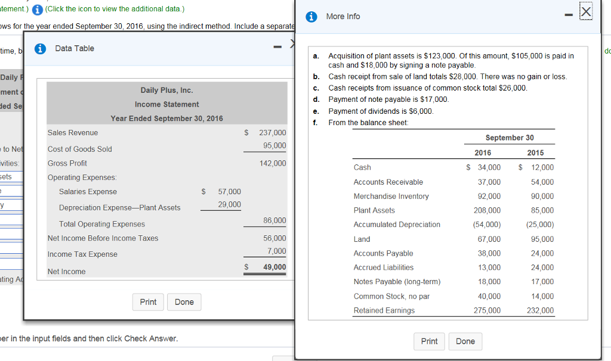Click the info icon beside the More Info title

tap(311, 16)
